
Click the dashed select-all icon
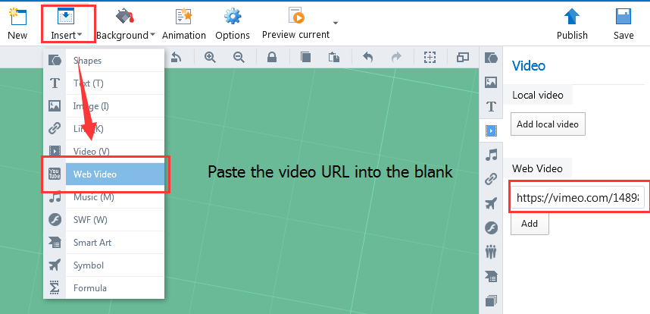pyautogui.click(x=430, y=57)
